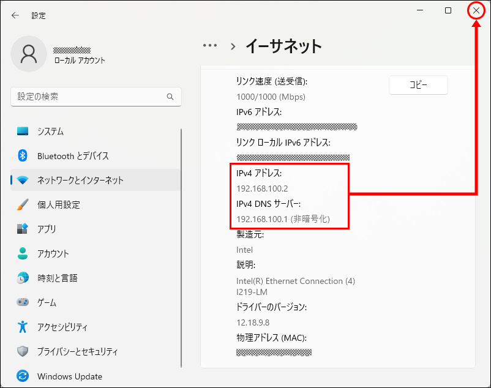
Task: Click the Bluetooth icon in sidebar
Action: pyautogui.click(x=23, y=156)
